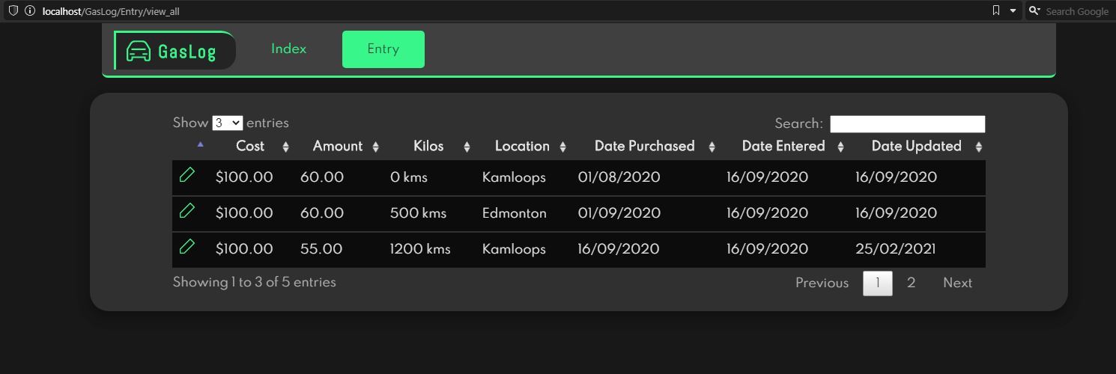Sort table by Cost column
Viewport: 1116px width, 374px height.
(x=250, y=147)
